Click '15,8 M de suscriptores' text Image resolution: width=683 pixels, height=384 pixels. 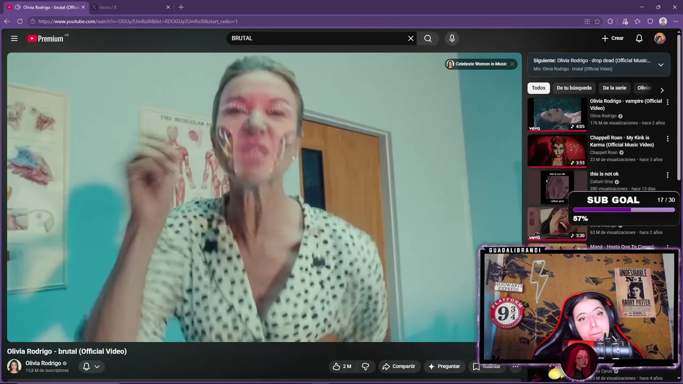click(47, 371)
